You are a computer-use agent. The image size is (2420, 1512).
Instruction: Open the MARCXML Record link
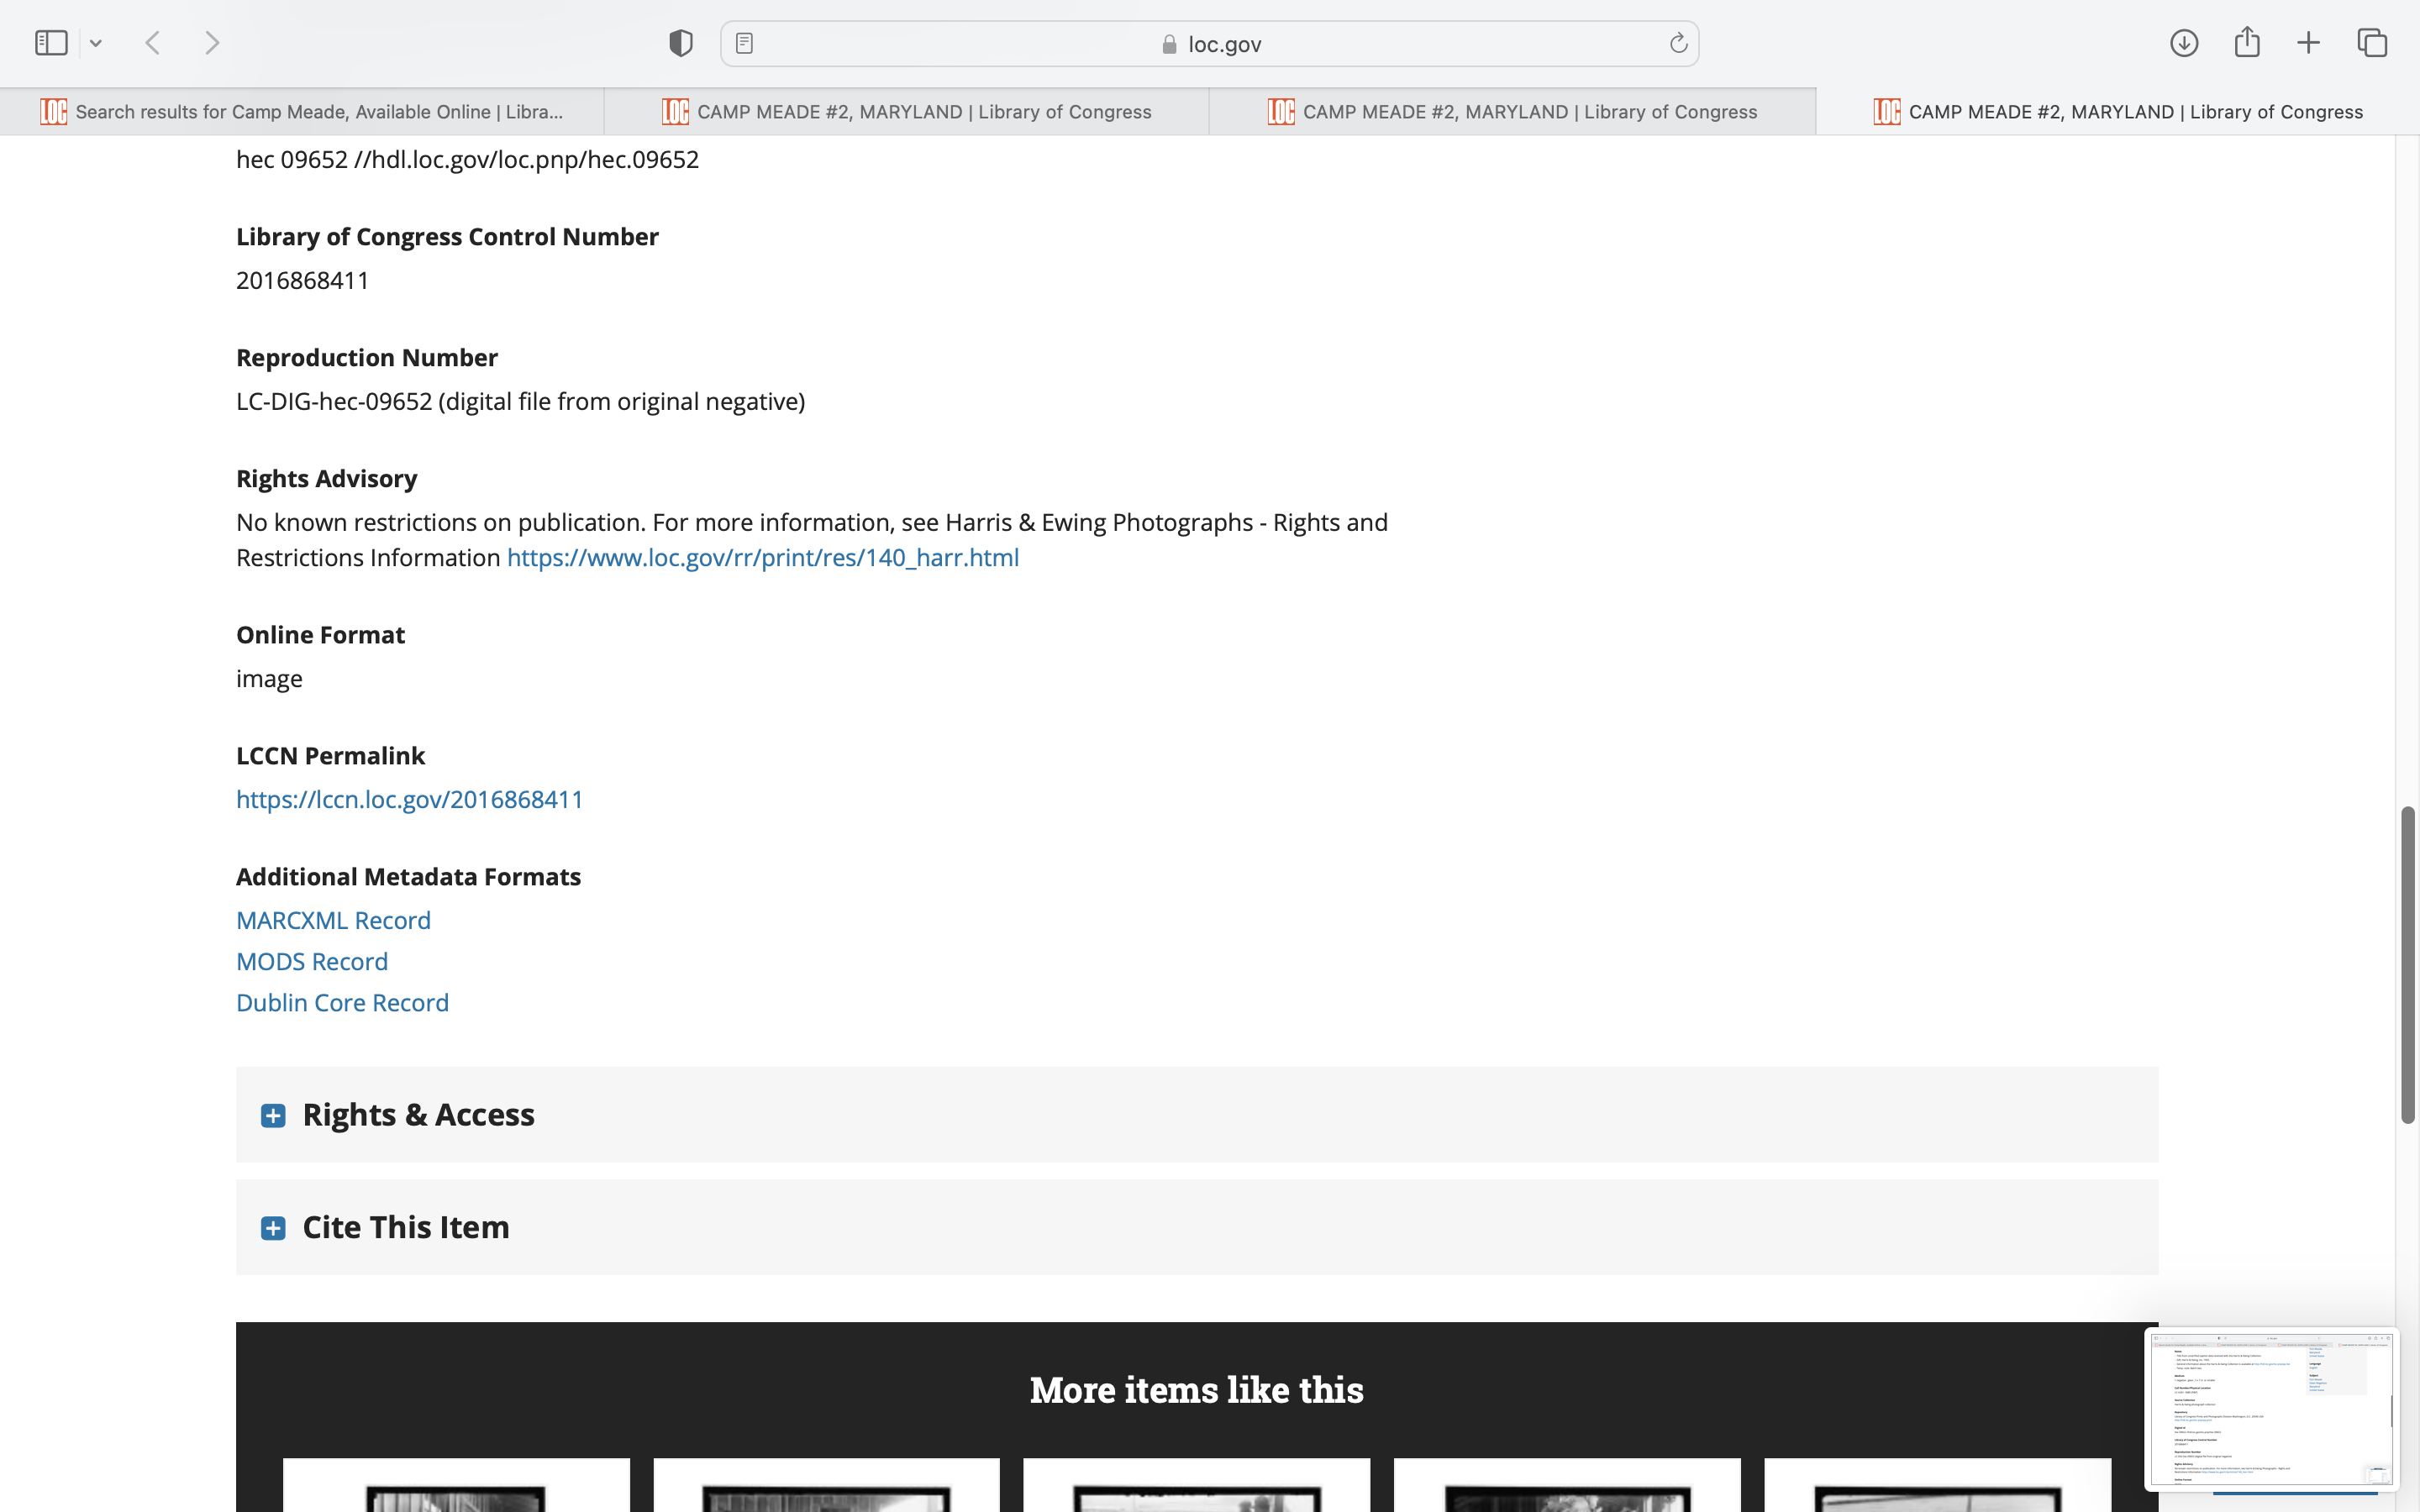333,921
